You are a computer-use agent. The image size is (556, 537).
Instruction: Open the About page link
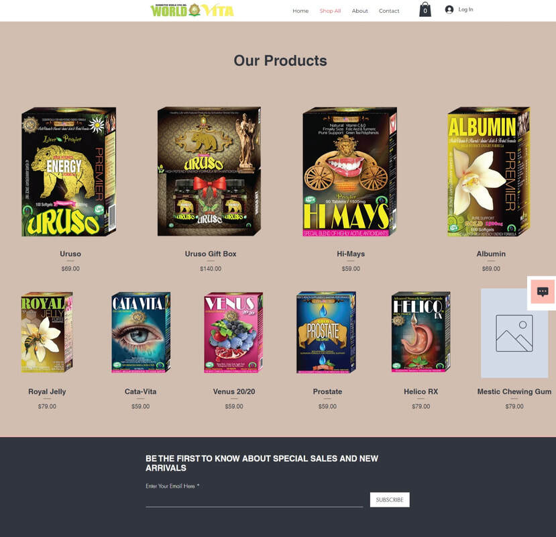click(x=359, y=11)
